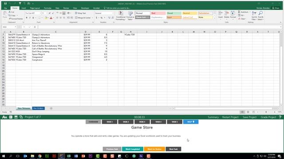Toggle Wrap Text
The height and width of the screenshot is (159, 284).
pos(80,13)
